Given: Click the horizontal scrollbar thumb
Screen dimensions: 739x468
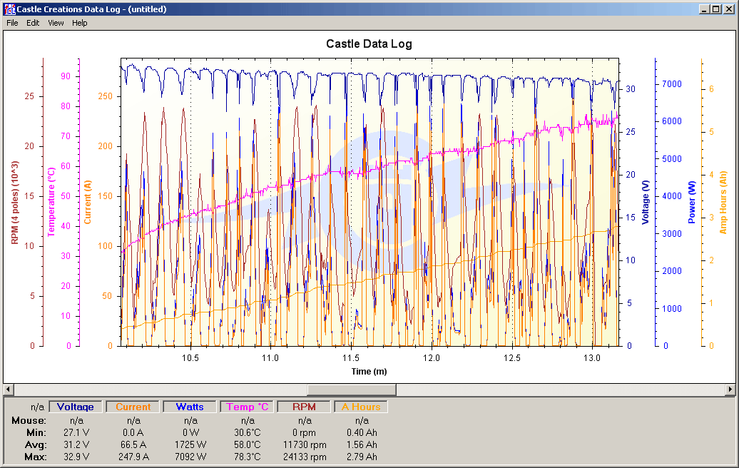Looking at the screenshot, I should point(352,390).
